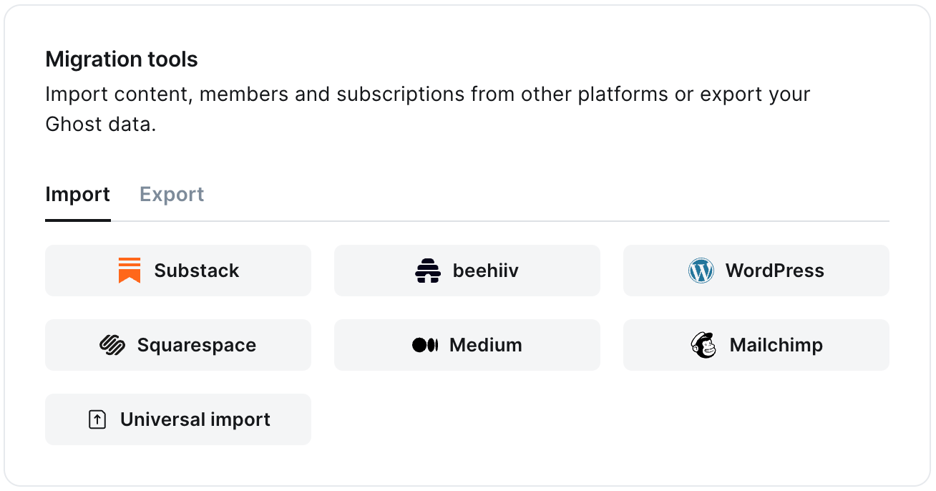Screen dimensions: 936x491
Task: Import subscribers from Mailchimp
Action: 756,345
